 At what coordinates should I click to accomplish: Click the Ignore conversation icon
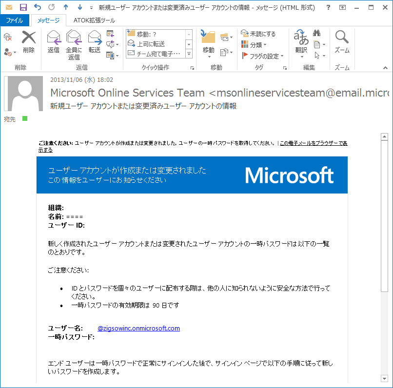point(8,38)
